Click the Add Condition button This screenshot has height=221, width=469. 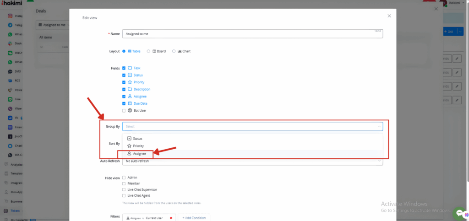[x=194, y=218]
